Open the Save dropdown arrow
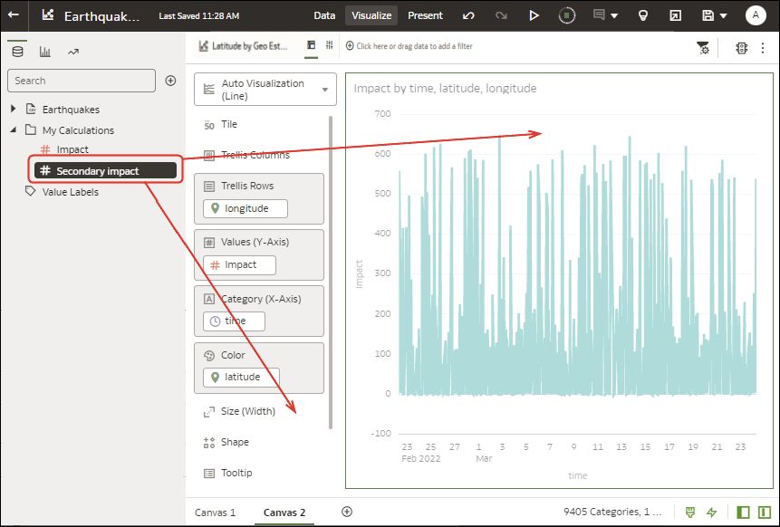This screenshot has width=780, height=527. pos(724,16)
